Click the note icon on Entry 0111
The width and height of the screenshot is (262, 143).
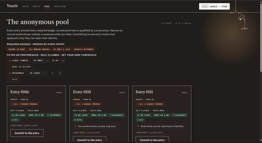tap(138, 126)
